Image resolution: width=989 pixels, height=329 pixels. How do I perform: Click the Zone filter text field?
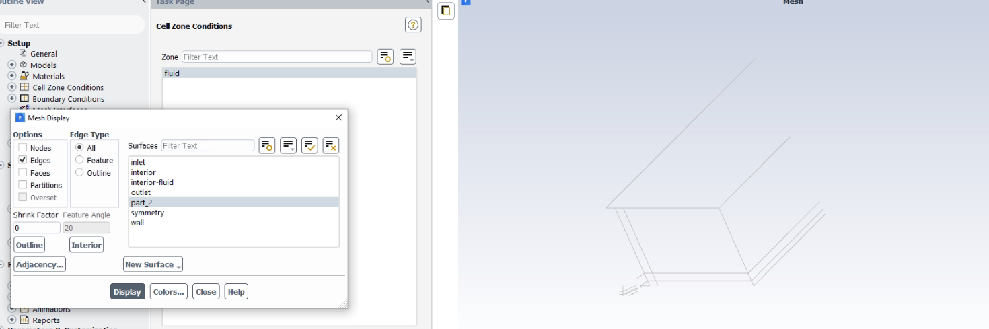click(277, 57)
